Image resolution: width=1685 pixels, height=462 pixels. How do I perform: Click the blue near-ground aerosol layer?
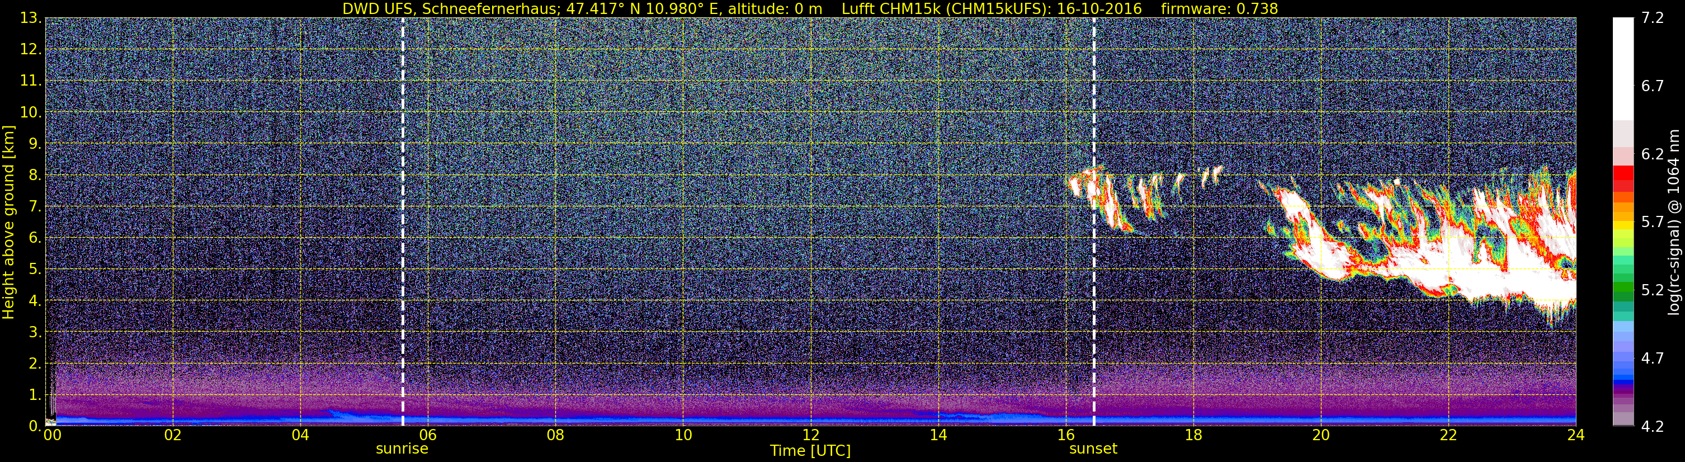point(811,419)
